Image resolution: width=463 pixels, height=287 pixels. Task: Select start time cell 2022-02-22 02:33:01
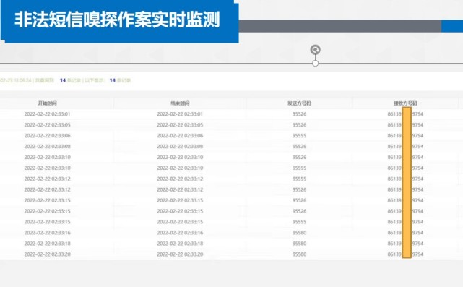point(47,114)
